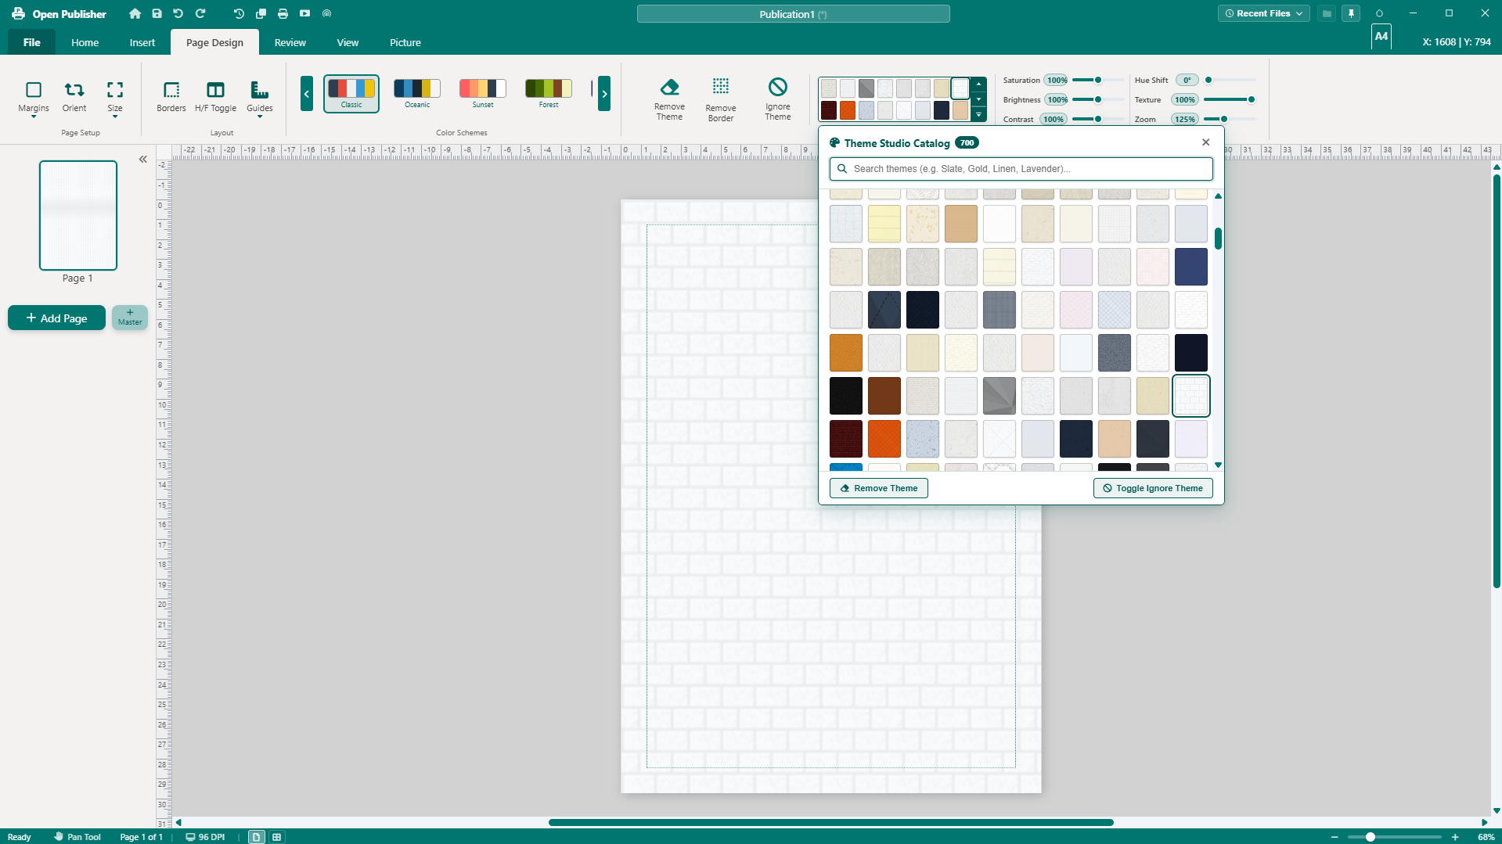Switch to single page view in status bar
The height and width of the screenshot is (844, 1502).
pos(256,837)
